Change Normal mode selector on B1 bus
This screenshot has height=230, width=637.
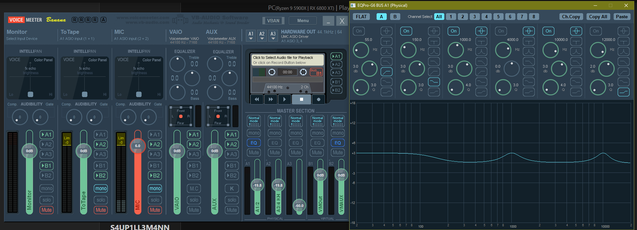pyautogui.click(x=317, y=121)
